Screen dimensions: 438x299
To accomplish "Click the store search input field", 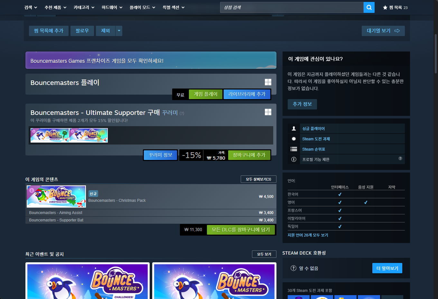I will (292, 7).
